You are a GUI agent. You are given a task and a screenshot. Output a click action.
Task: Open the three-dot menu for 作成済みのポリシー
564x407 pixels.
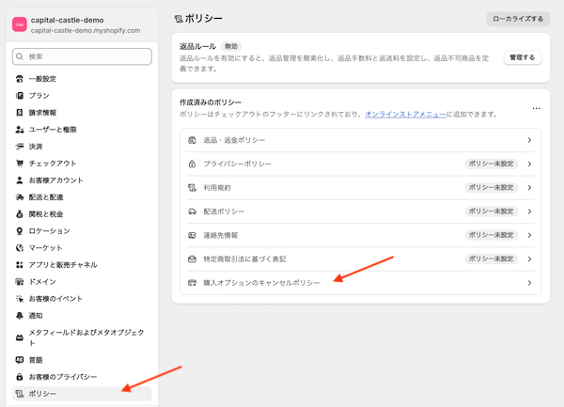537,108
